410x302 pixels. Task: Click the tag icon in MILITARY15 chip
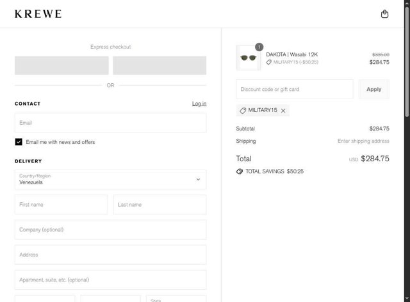[x=243, y=111]
